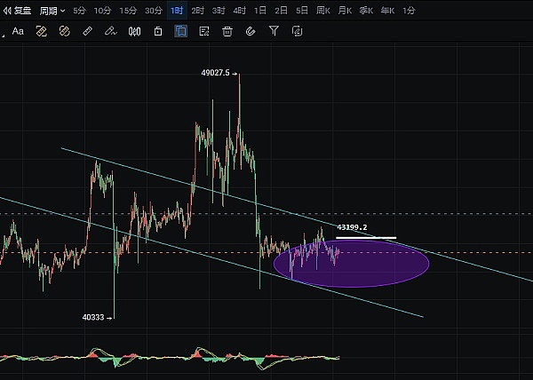Select the freehand pen drawing tool

(110, 31)
